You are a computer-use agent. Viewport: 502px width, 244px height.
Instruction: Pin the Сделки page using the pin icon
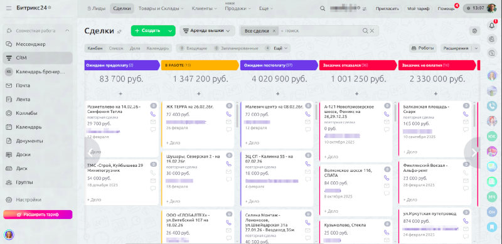point(119,31)
